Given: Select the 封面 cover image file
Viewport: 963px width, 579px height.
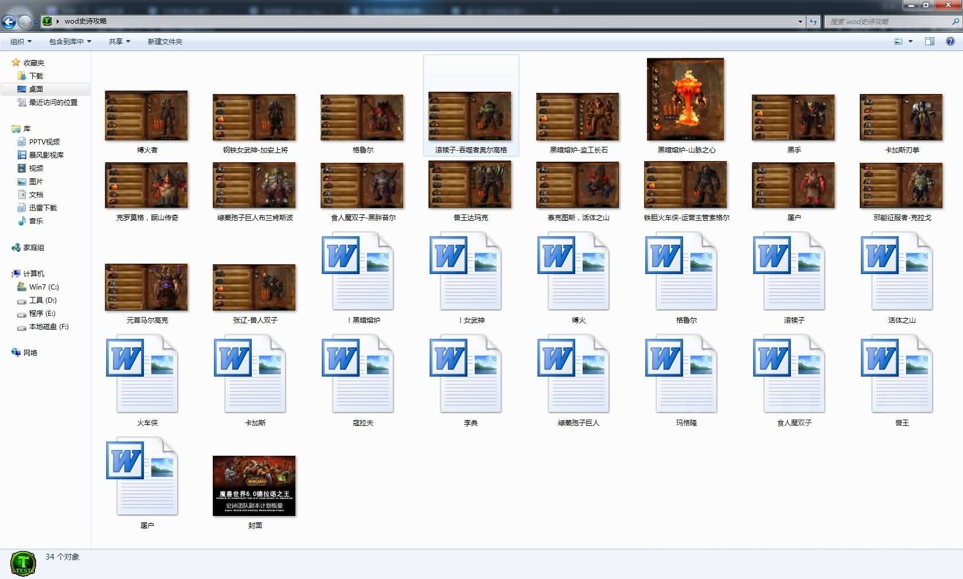Looking at the screenshot, I should pos(254,486).
